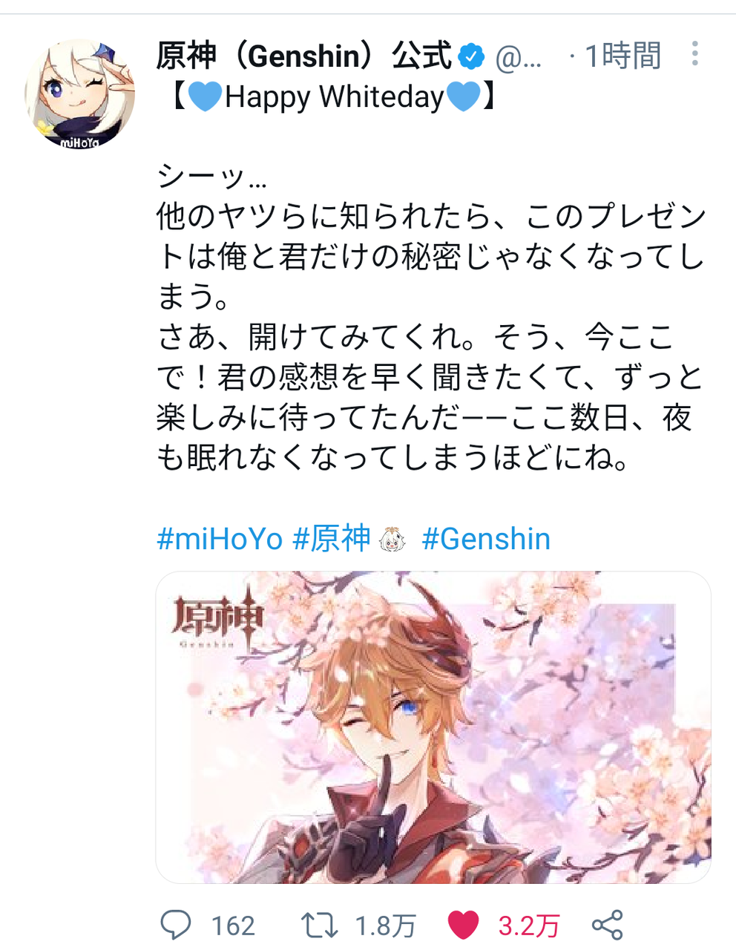Open the #miHoYo hashtag
The height and width of the screenshot is (950, 736).
(x=220, y=539)
